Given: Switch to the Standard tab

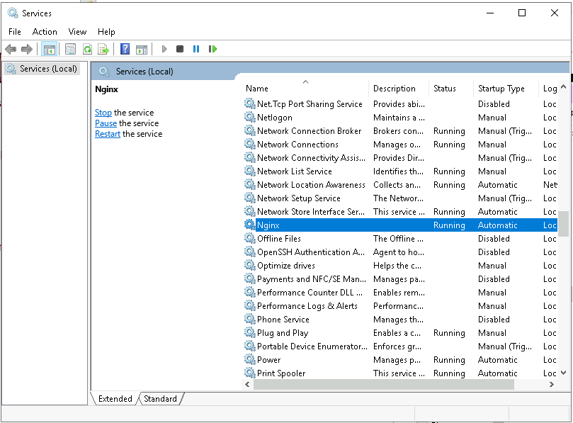Looking at the screenshot, I should tap(160, 399).
